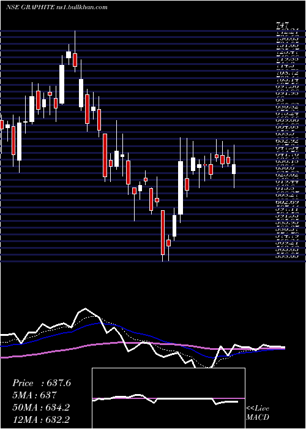The width and height of the screenshot is (306, 429).
Task: Click inside the MACD inset chart
Action: click(168, 398)
